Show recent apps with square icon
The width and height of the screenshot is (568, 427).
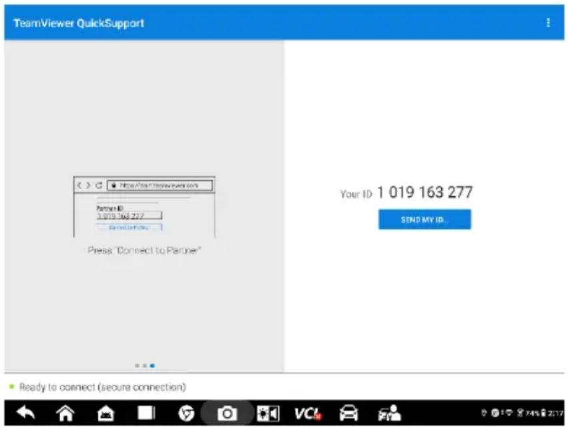click(x=146, y=413)
